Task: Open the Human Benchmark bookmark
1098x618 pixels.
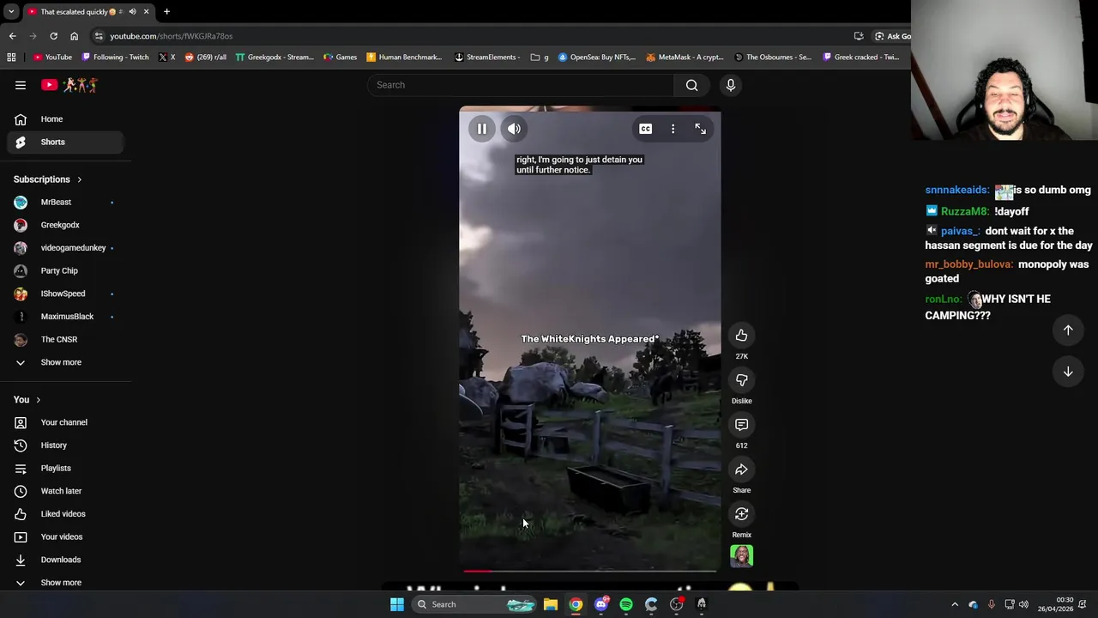Action: 404,58
